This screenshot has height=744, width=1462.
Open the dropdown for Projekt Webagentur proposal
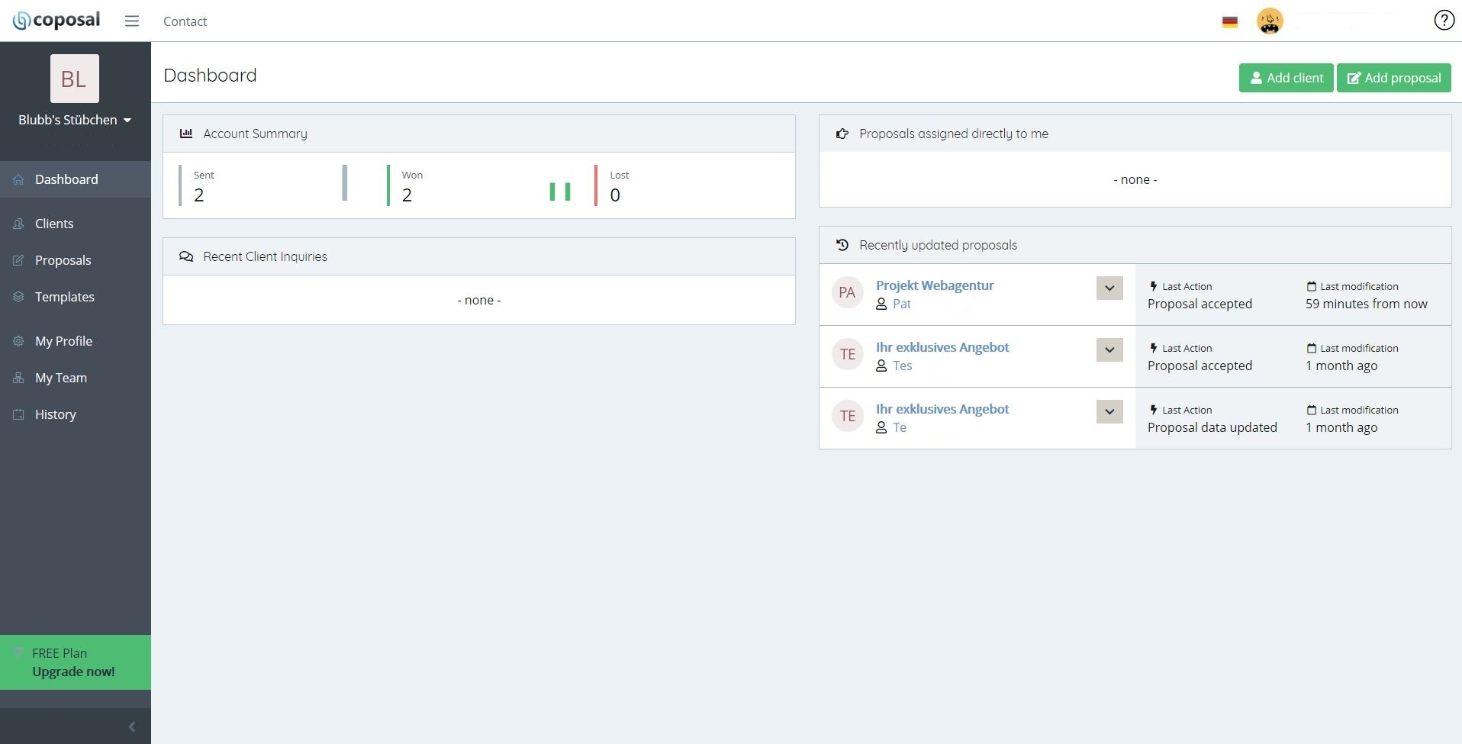tap(1109, 288)
